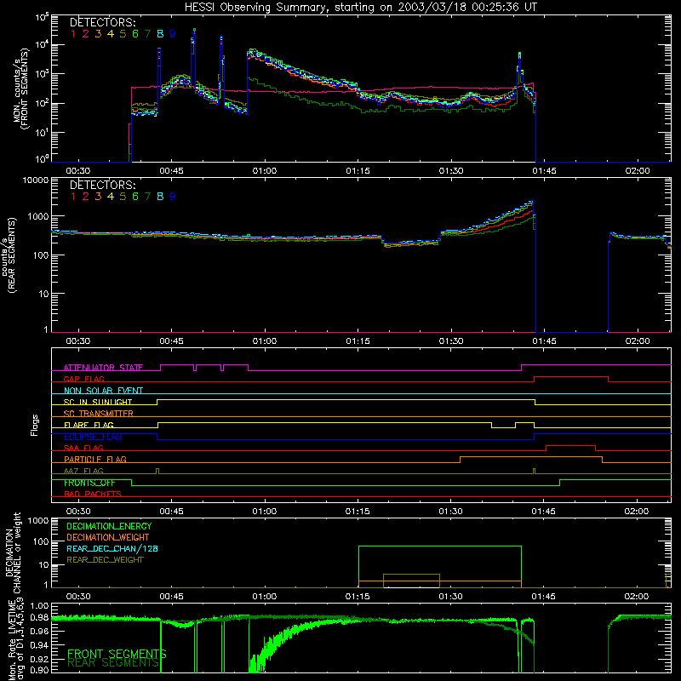Select red detector '1' in front segments legend
The width and height of the screenshot is (681, 681).
(73, 34)
